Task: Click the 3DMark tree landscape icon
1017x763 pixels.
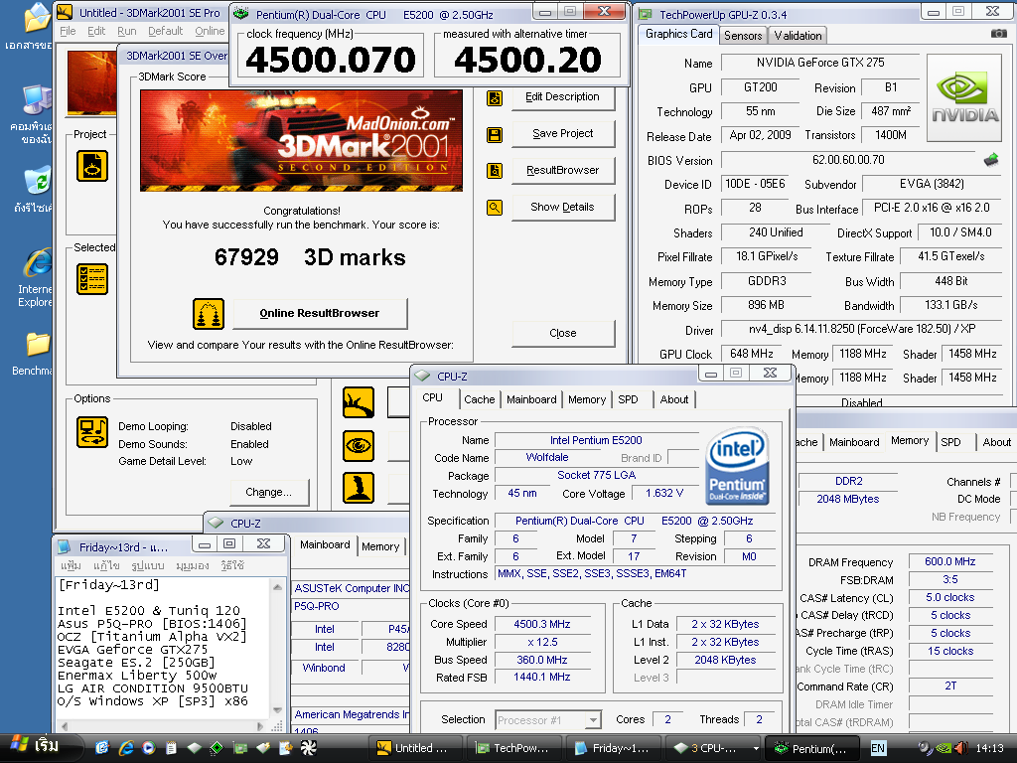Action: 358,402
